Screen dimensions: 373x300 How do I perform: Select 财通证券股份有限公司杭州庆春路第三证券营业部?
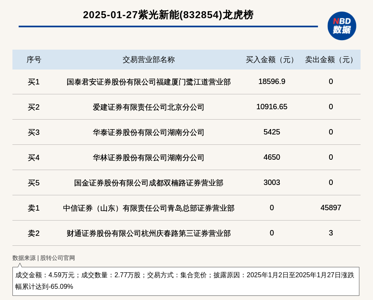click(x=149, y=233)
